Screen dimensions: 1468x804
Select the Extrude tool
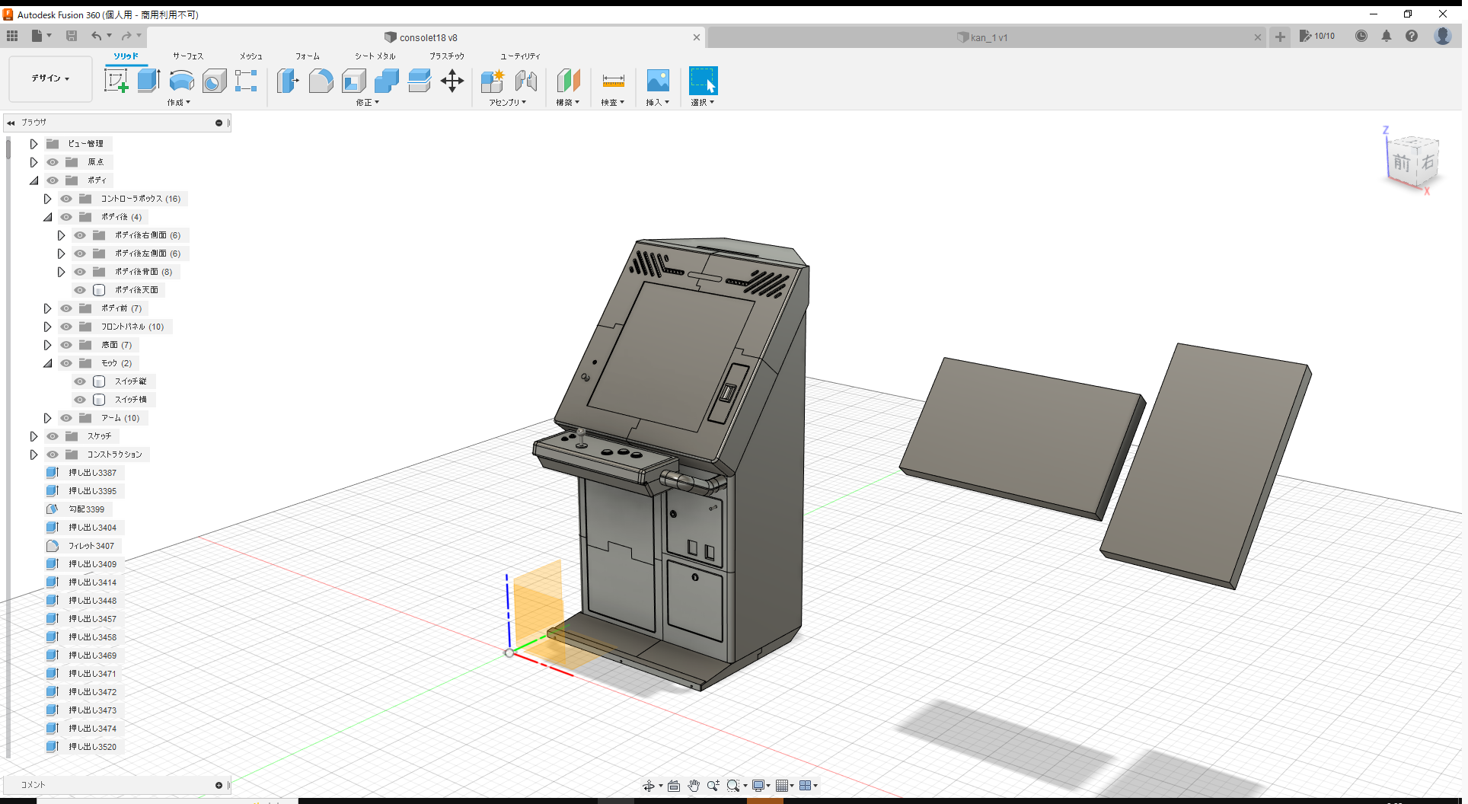pos(148,80)
